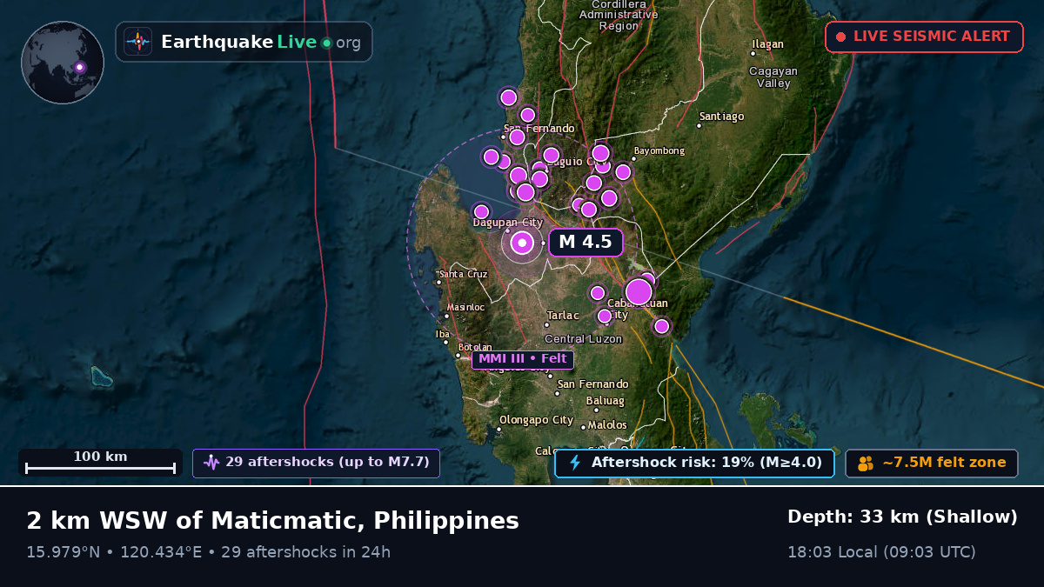Select the largest aftershock marker near Cabanatuan

point(639,291)
